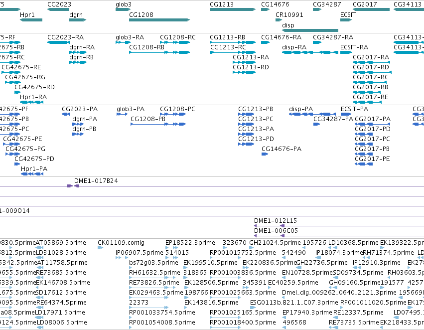
Task: Click protein CG1208-PC
Action: coord(177,109)
